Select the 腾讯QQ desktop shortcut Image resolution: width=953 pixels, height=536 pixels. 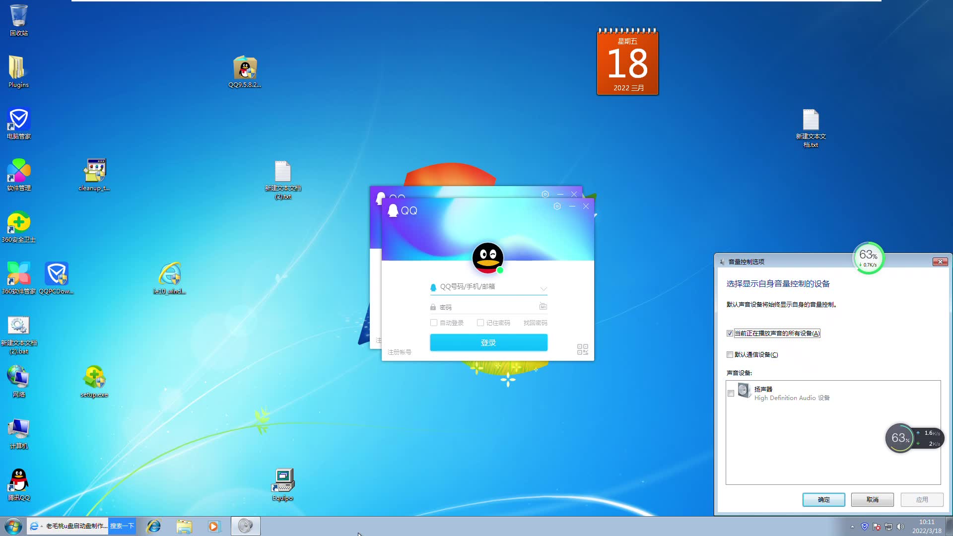point(19,484)
